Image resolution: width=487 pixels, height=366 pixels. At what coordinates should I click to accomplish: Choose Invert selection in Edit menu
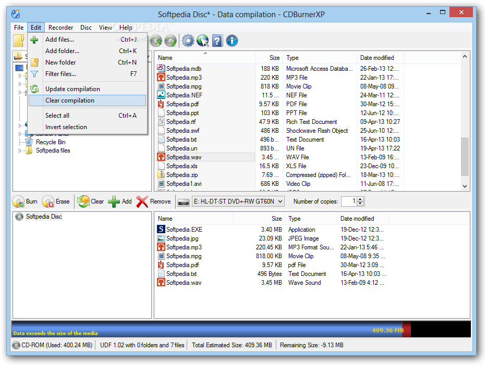[87, 127]
